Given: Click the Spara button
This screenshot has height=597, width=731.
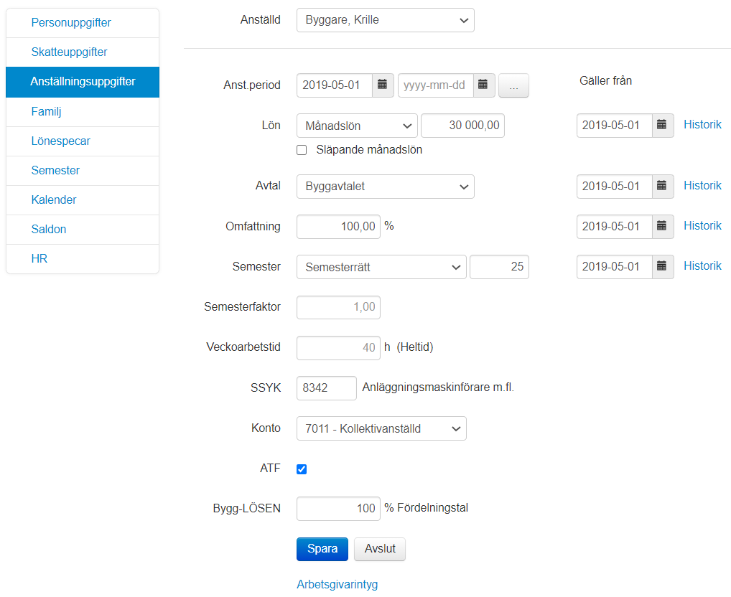Looking at the screenshot, I should coord(322,549).
